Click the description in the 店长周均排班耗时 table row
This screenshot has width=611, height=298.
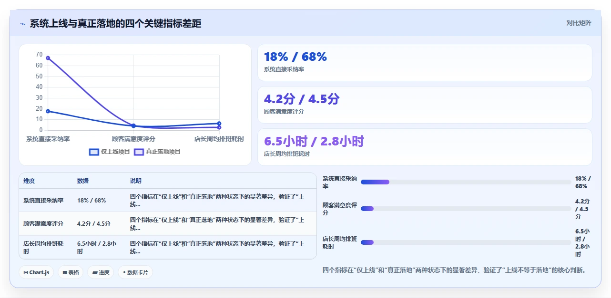pos(217,247)
